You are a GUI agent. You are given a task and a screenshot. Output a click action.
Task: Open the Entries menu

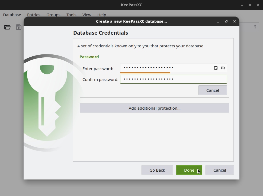[x=34, y=15]
